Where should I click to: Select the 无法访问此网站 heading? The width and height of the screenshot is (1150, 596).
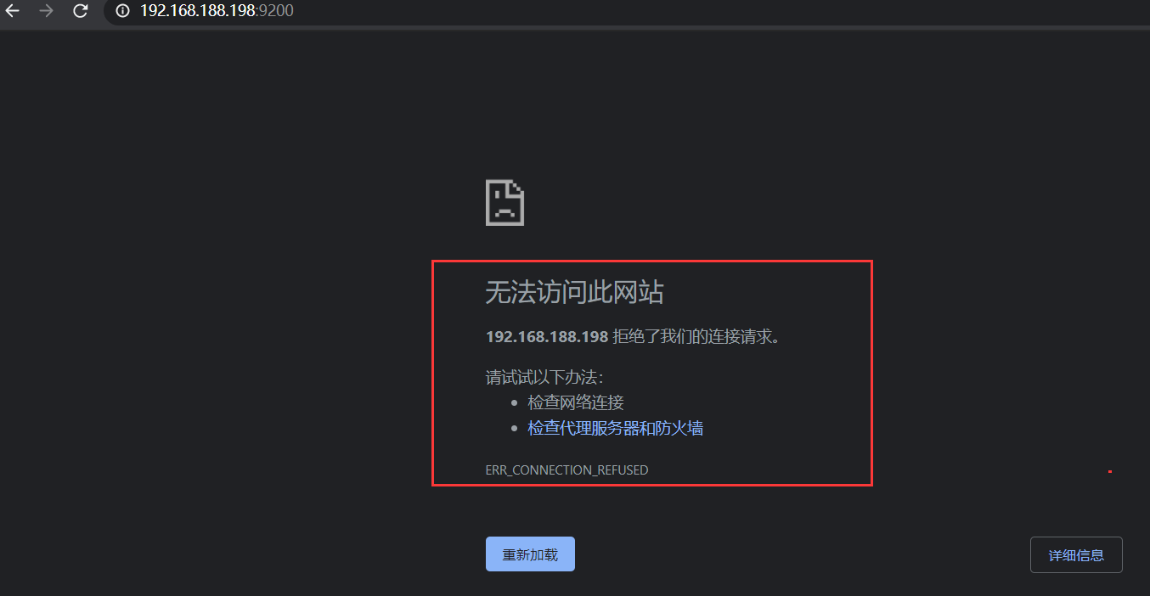pyautogui.click(x=574, y=293)
